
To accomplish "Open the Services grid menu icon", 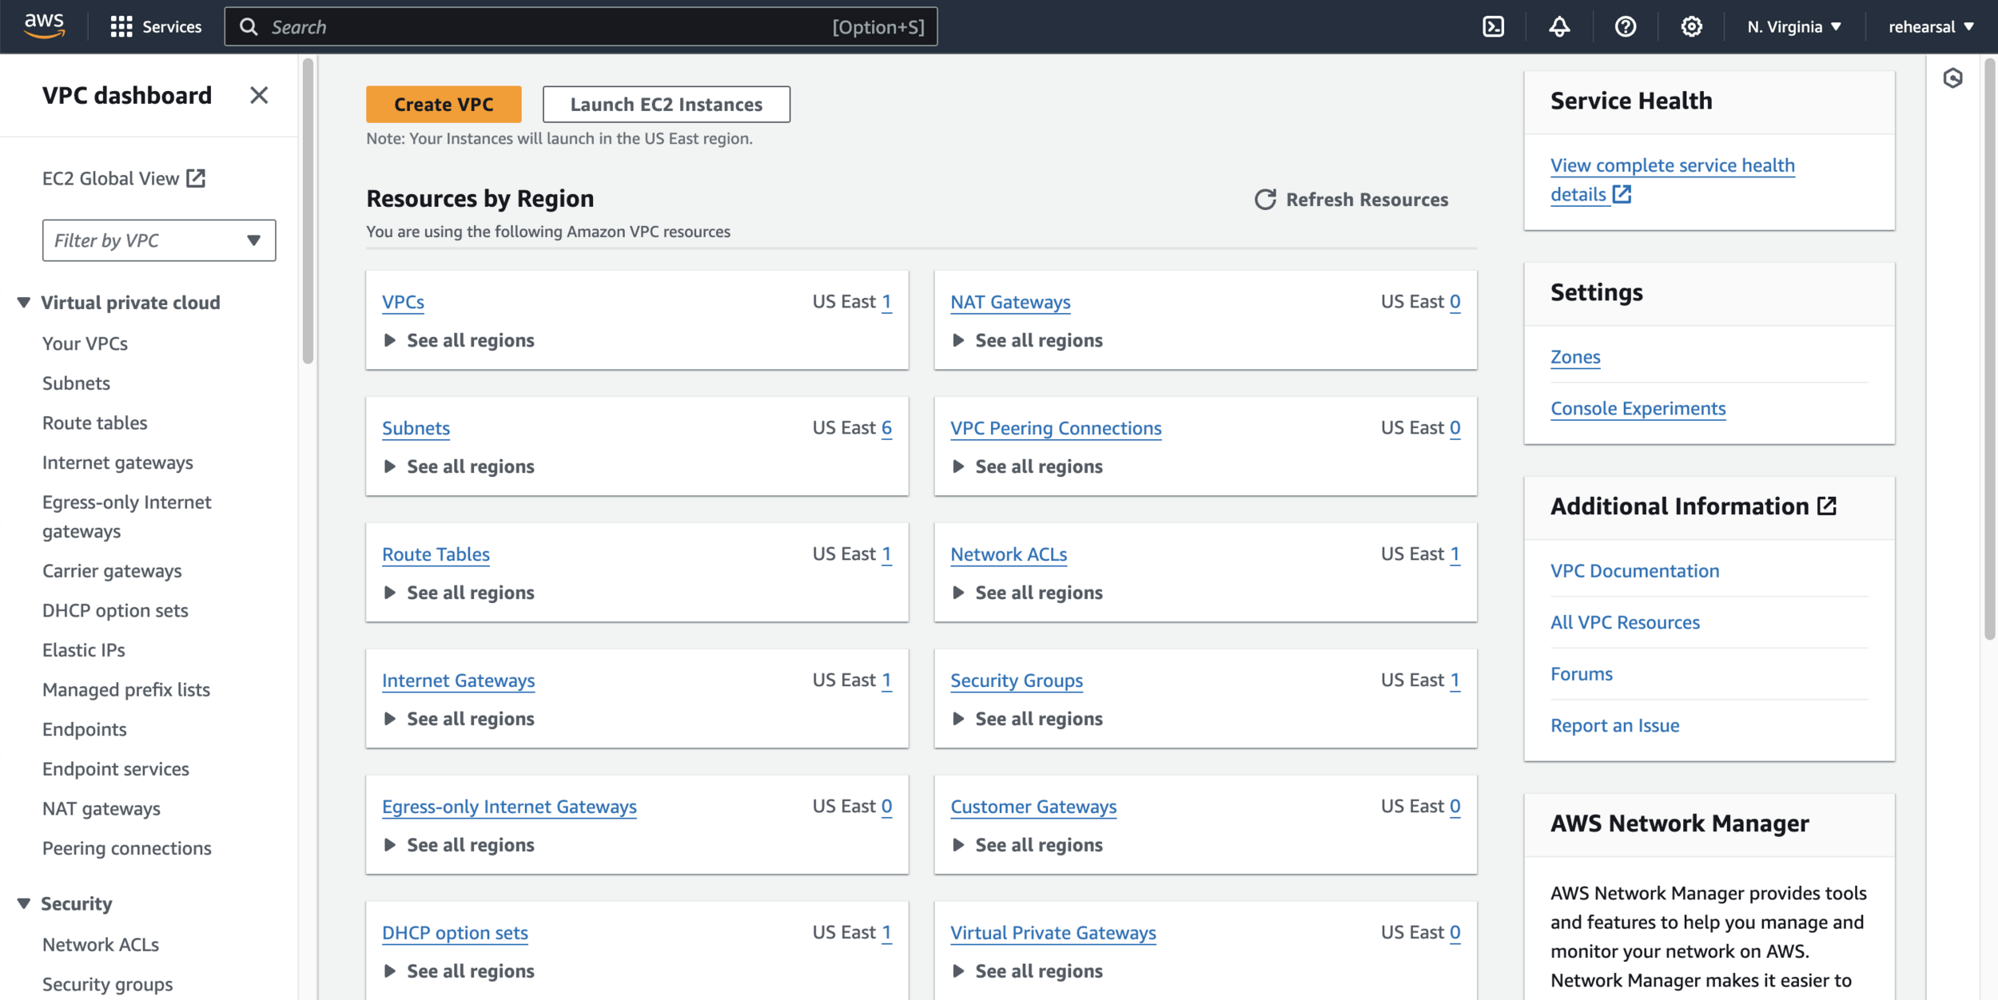I will pos(121,27).
